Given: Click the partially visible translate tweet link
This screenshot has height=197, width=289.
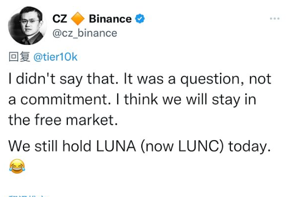Looking at the screenshot, I should click(x=28, y=196).
